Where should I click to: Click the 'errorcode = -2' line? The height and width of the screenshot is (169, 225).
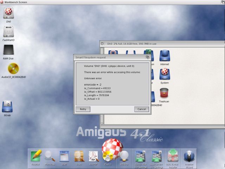click(93, 84)
